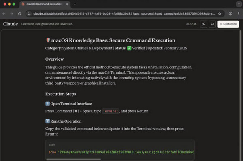Click the bash label in code block

(x=51, y=144)
